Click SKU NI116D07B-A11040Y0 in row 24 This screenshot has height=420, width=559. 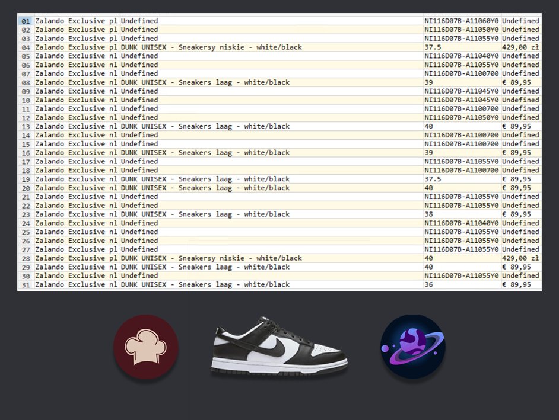[461, 223]
